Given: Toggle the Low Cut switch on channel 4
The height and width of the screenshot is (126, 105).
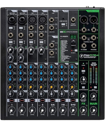Looking at the screenshot, I should click(x=41, y=42).
